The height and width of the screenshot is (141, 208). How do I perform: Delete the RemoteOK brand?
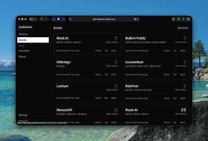[x=114, y=122]
